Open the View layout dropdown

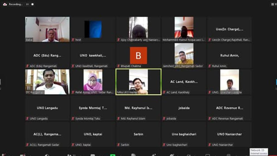coord(273,4)
